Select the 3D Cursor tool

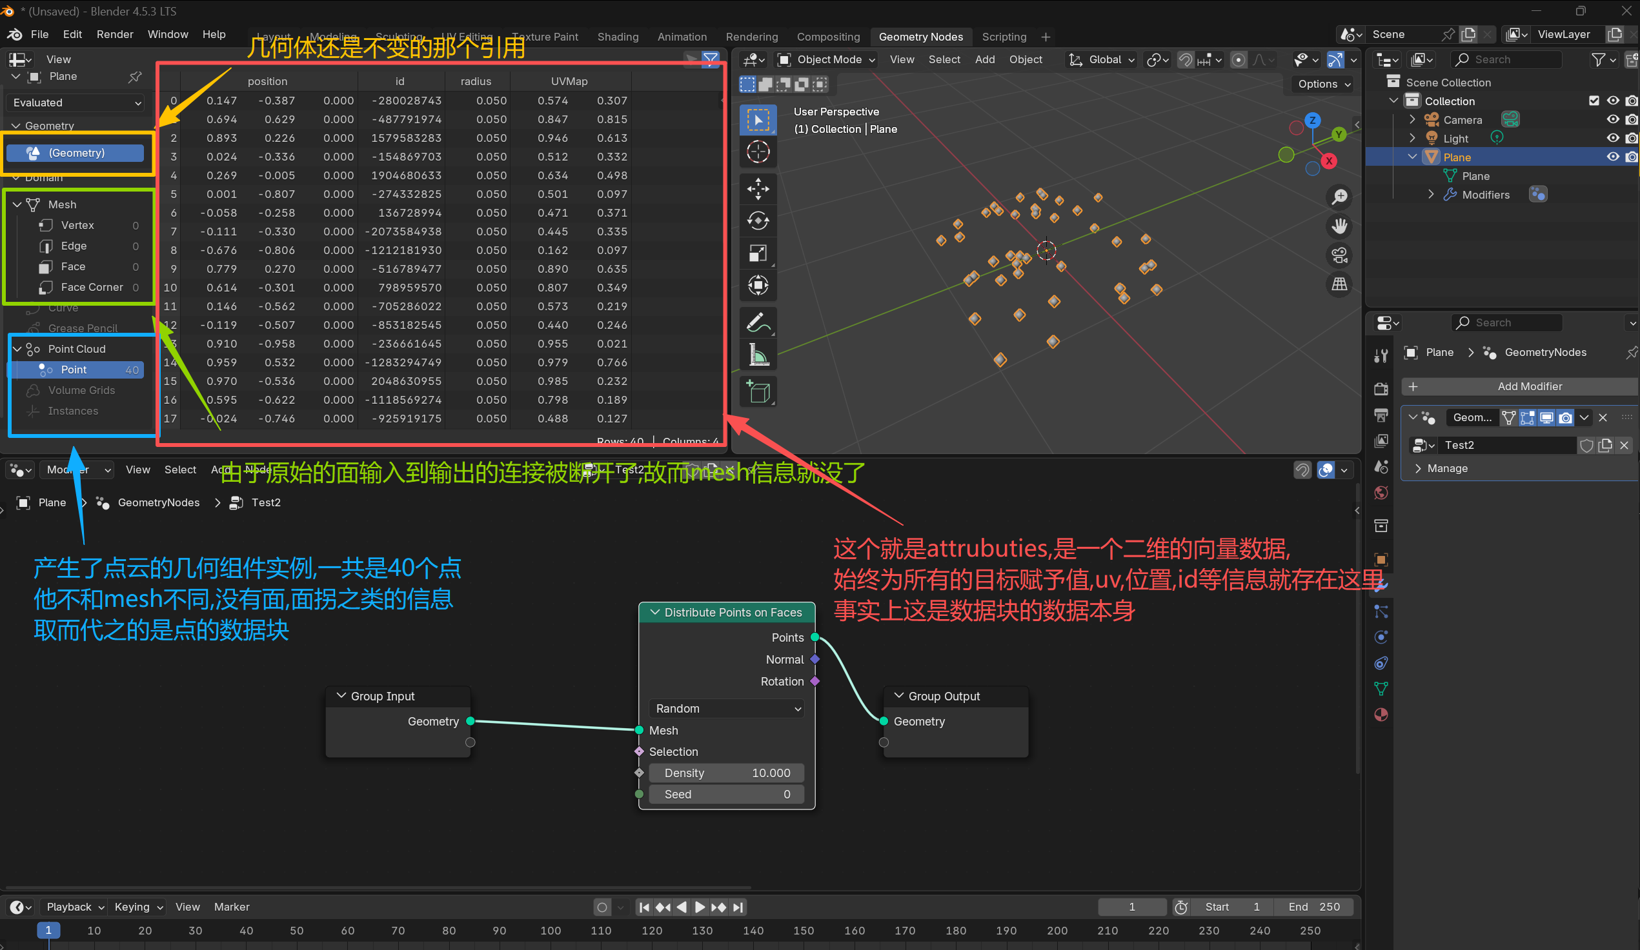point(758,152)
